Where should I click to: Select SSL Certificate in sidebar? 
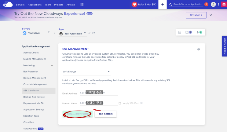coord(38,91)
